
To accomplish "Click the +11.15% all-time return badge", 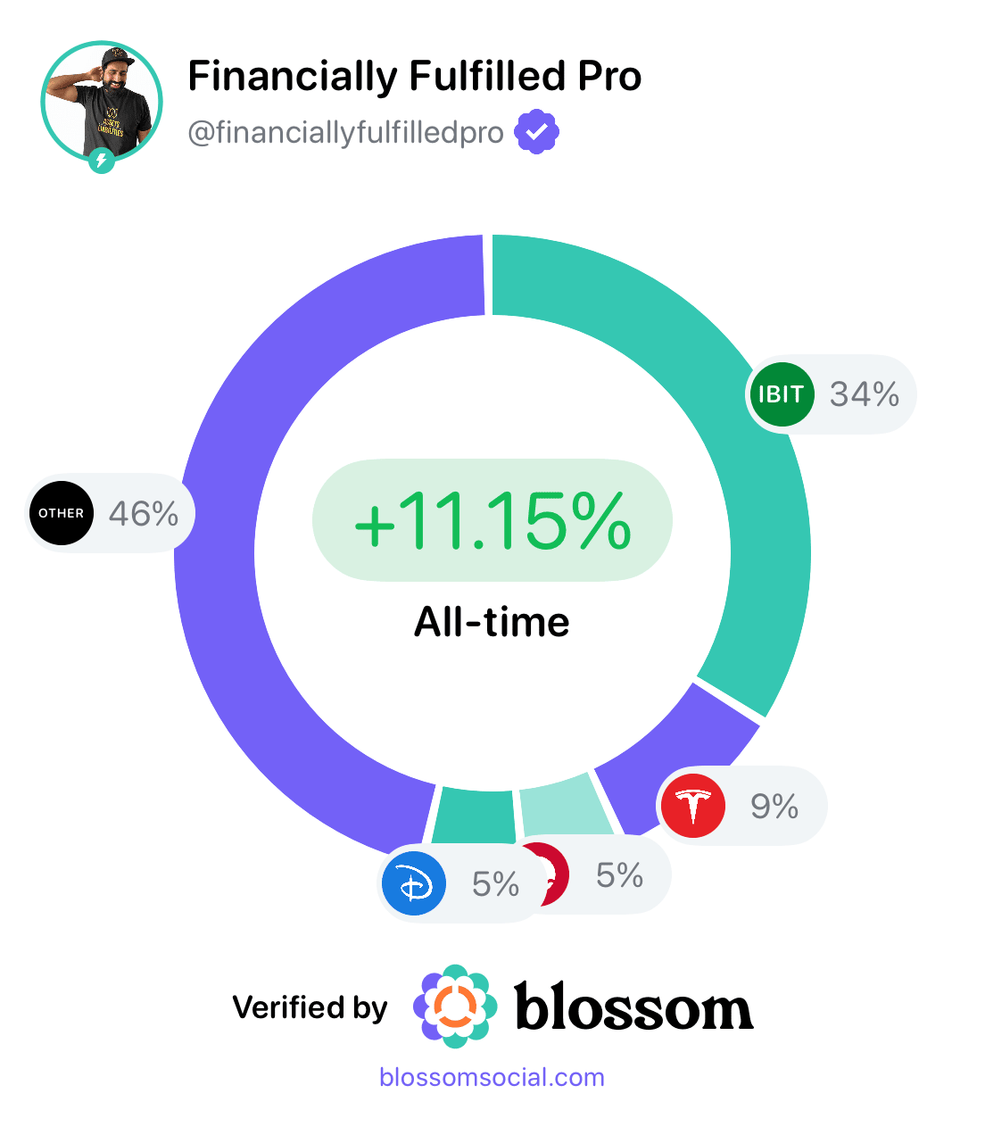I will tap(492, 520).
